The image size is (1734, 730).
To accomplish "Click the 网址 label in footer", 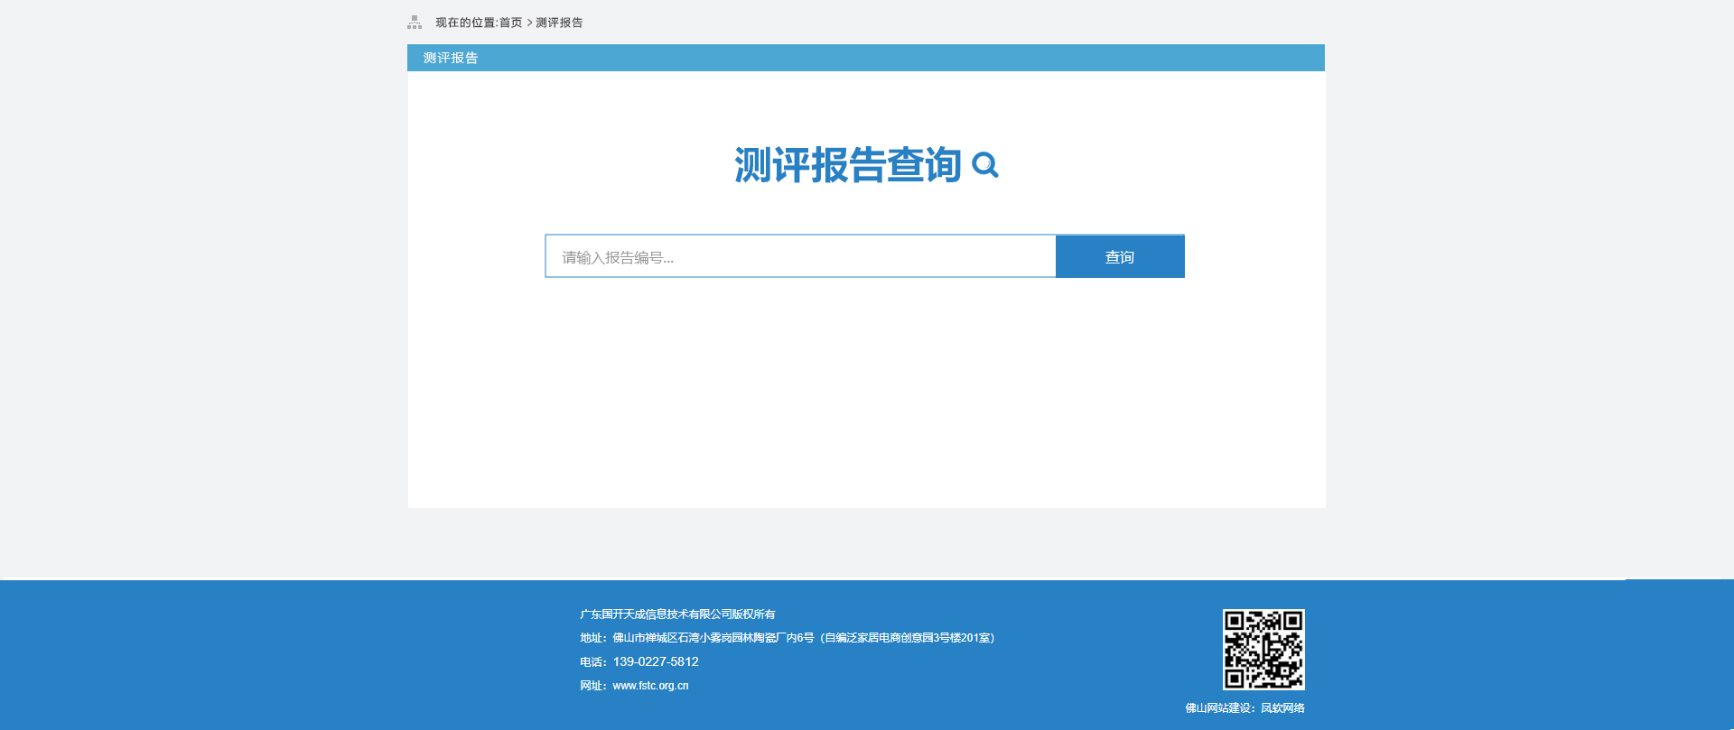I will tap(592, 686).
